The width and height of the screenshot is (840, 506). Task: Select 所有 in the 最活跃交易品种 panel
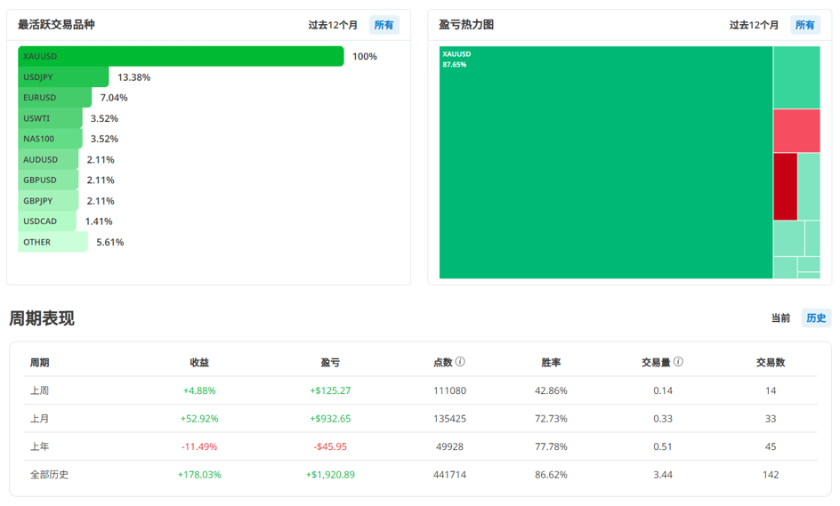point(384,25)
